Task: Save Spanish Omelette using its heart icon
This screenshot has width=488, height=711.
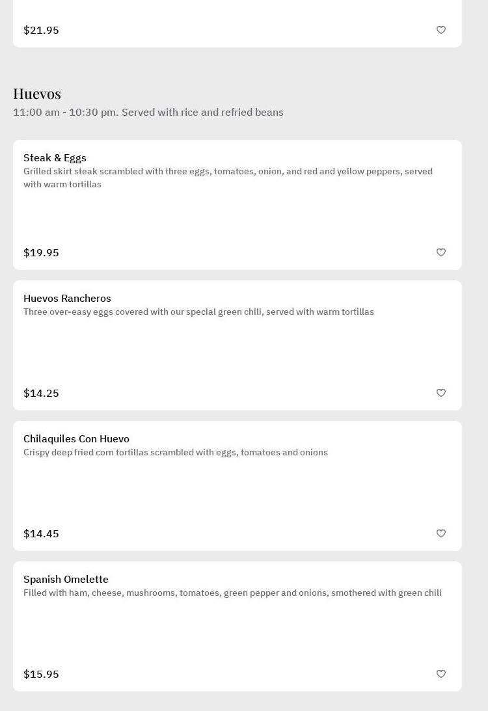Action: click(x=441, y=674)
